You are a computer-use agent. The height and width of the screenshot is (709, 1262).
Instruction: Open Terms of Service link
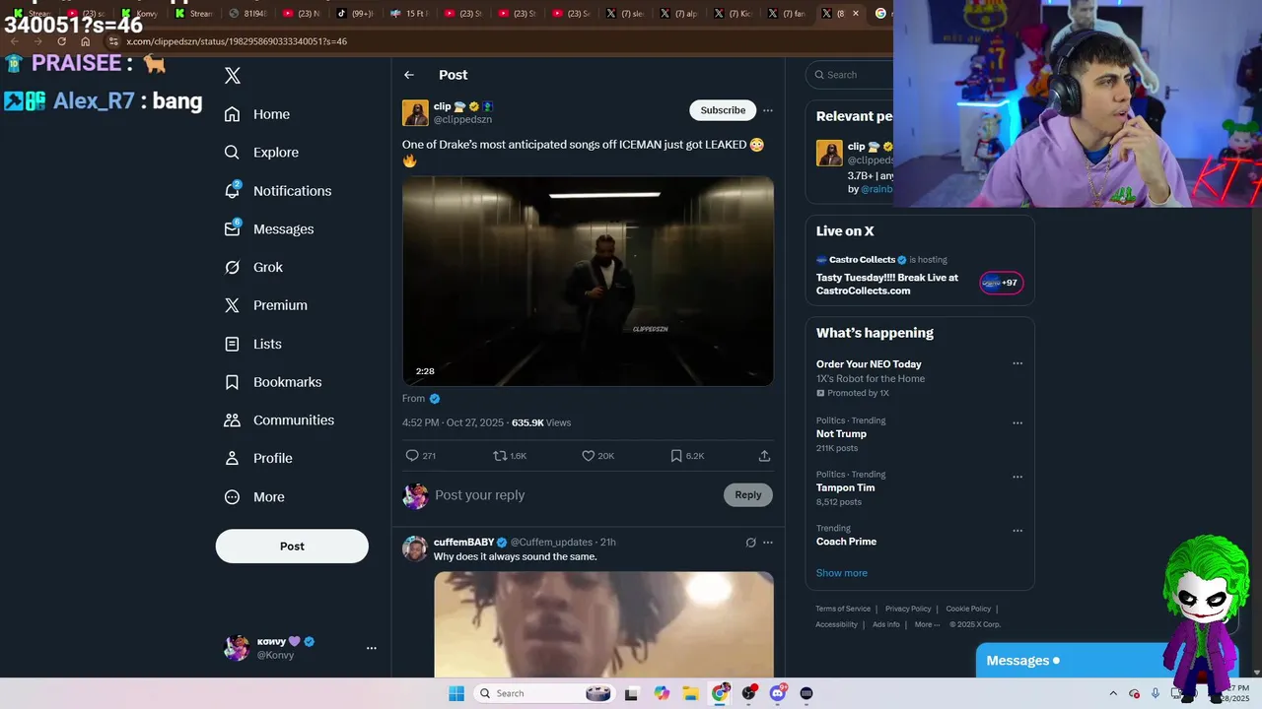tap(843, 609)
